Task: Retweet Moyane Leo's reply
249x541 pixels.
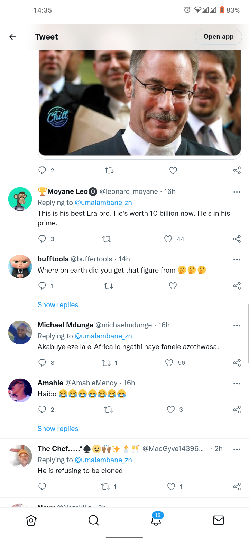Action: tap(107, 239)
